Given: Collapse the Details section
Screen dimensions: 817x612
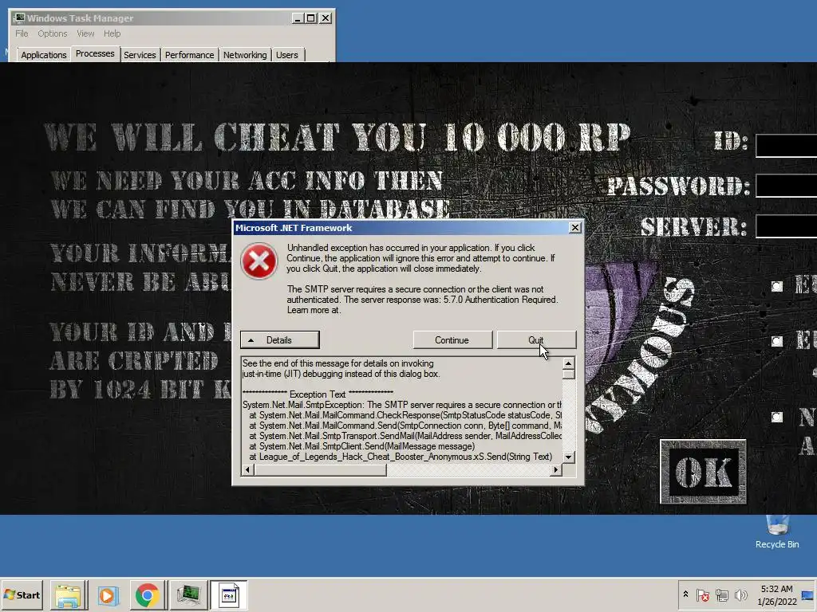Looking at the screenshot, I should (x=280, y=339).
